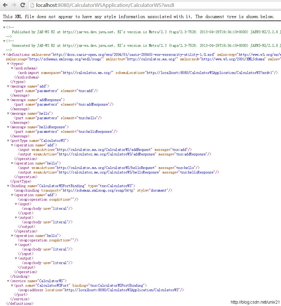This screenshot has width=281, height=306.
Task: Collapse message name="add" node
Action: click(x=8, y=86)
